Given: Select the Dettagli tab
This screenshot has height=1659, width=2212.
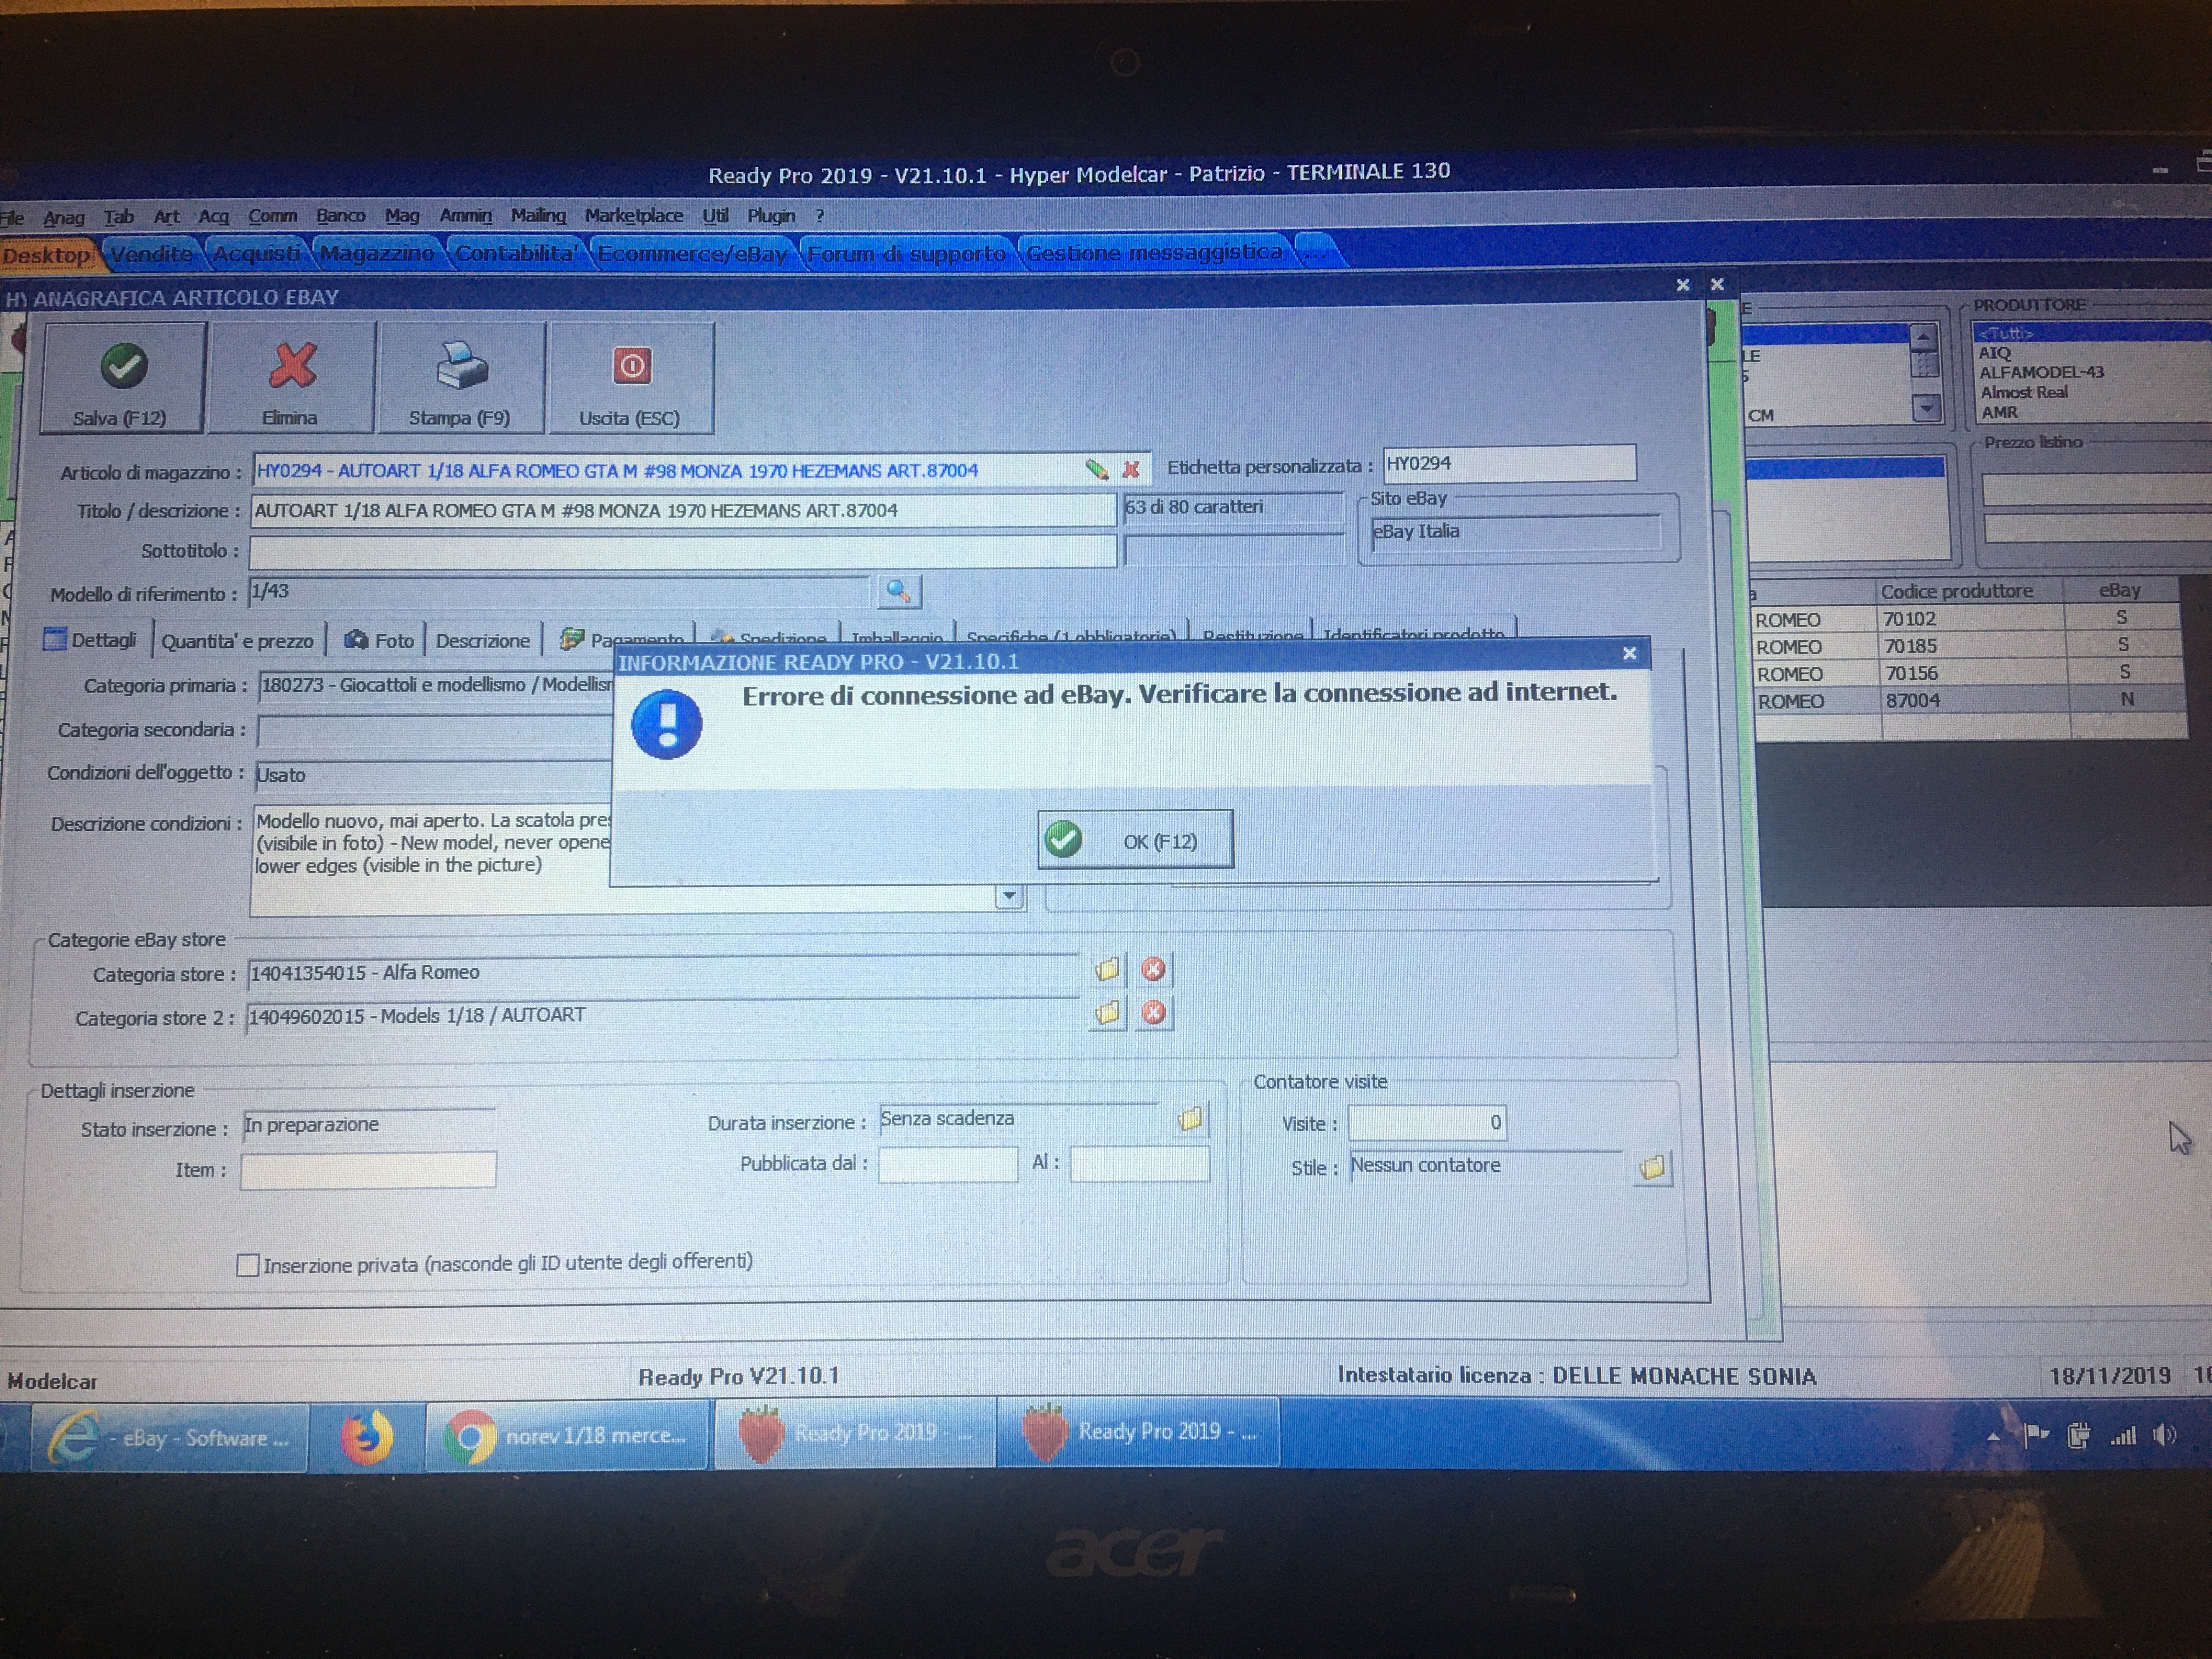Looking at the screenshot, I should pyautogui.click(x=91, y=640).
